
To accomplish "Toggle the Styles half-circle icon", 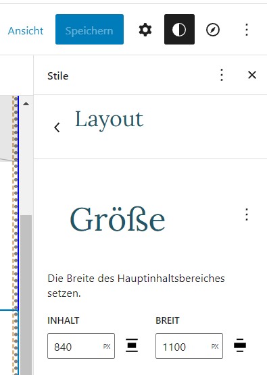I will click(179, 30).
